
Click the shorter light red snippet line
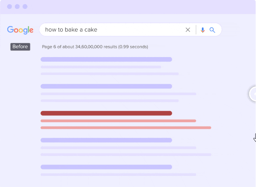(118, 121)
